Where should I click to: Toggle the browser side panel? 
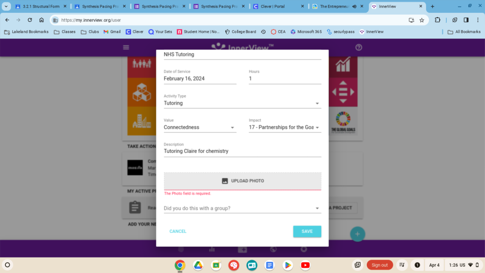466,20
